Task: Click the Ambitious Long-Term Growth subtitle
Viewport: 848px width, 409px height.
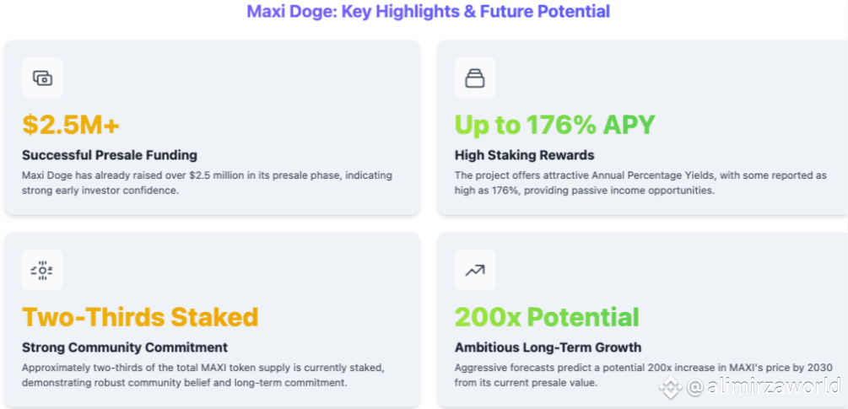Action: click(x=548, y=347)
